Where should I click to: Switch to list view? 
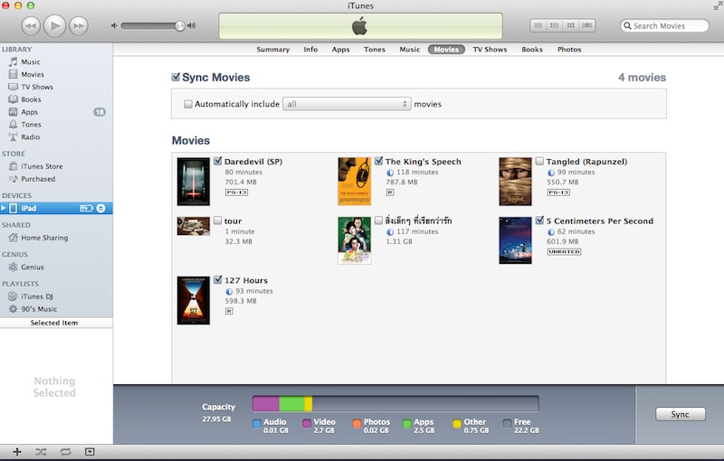tap(538, 25)
